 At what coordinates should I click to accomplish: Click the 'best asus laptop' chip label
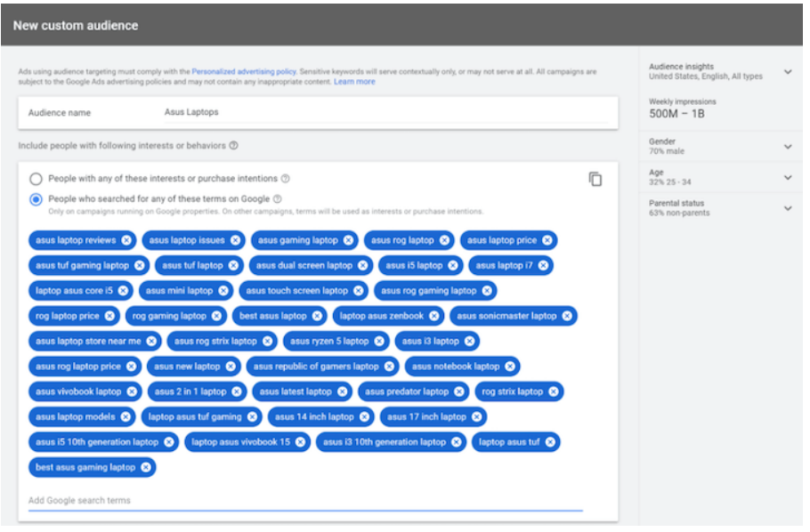point(273,317)
